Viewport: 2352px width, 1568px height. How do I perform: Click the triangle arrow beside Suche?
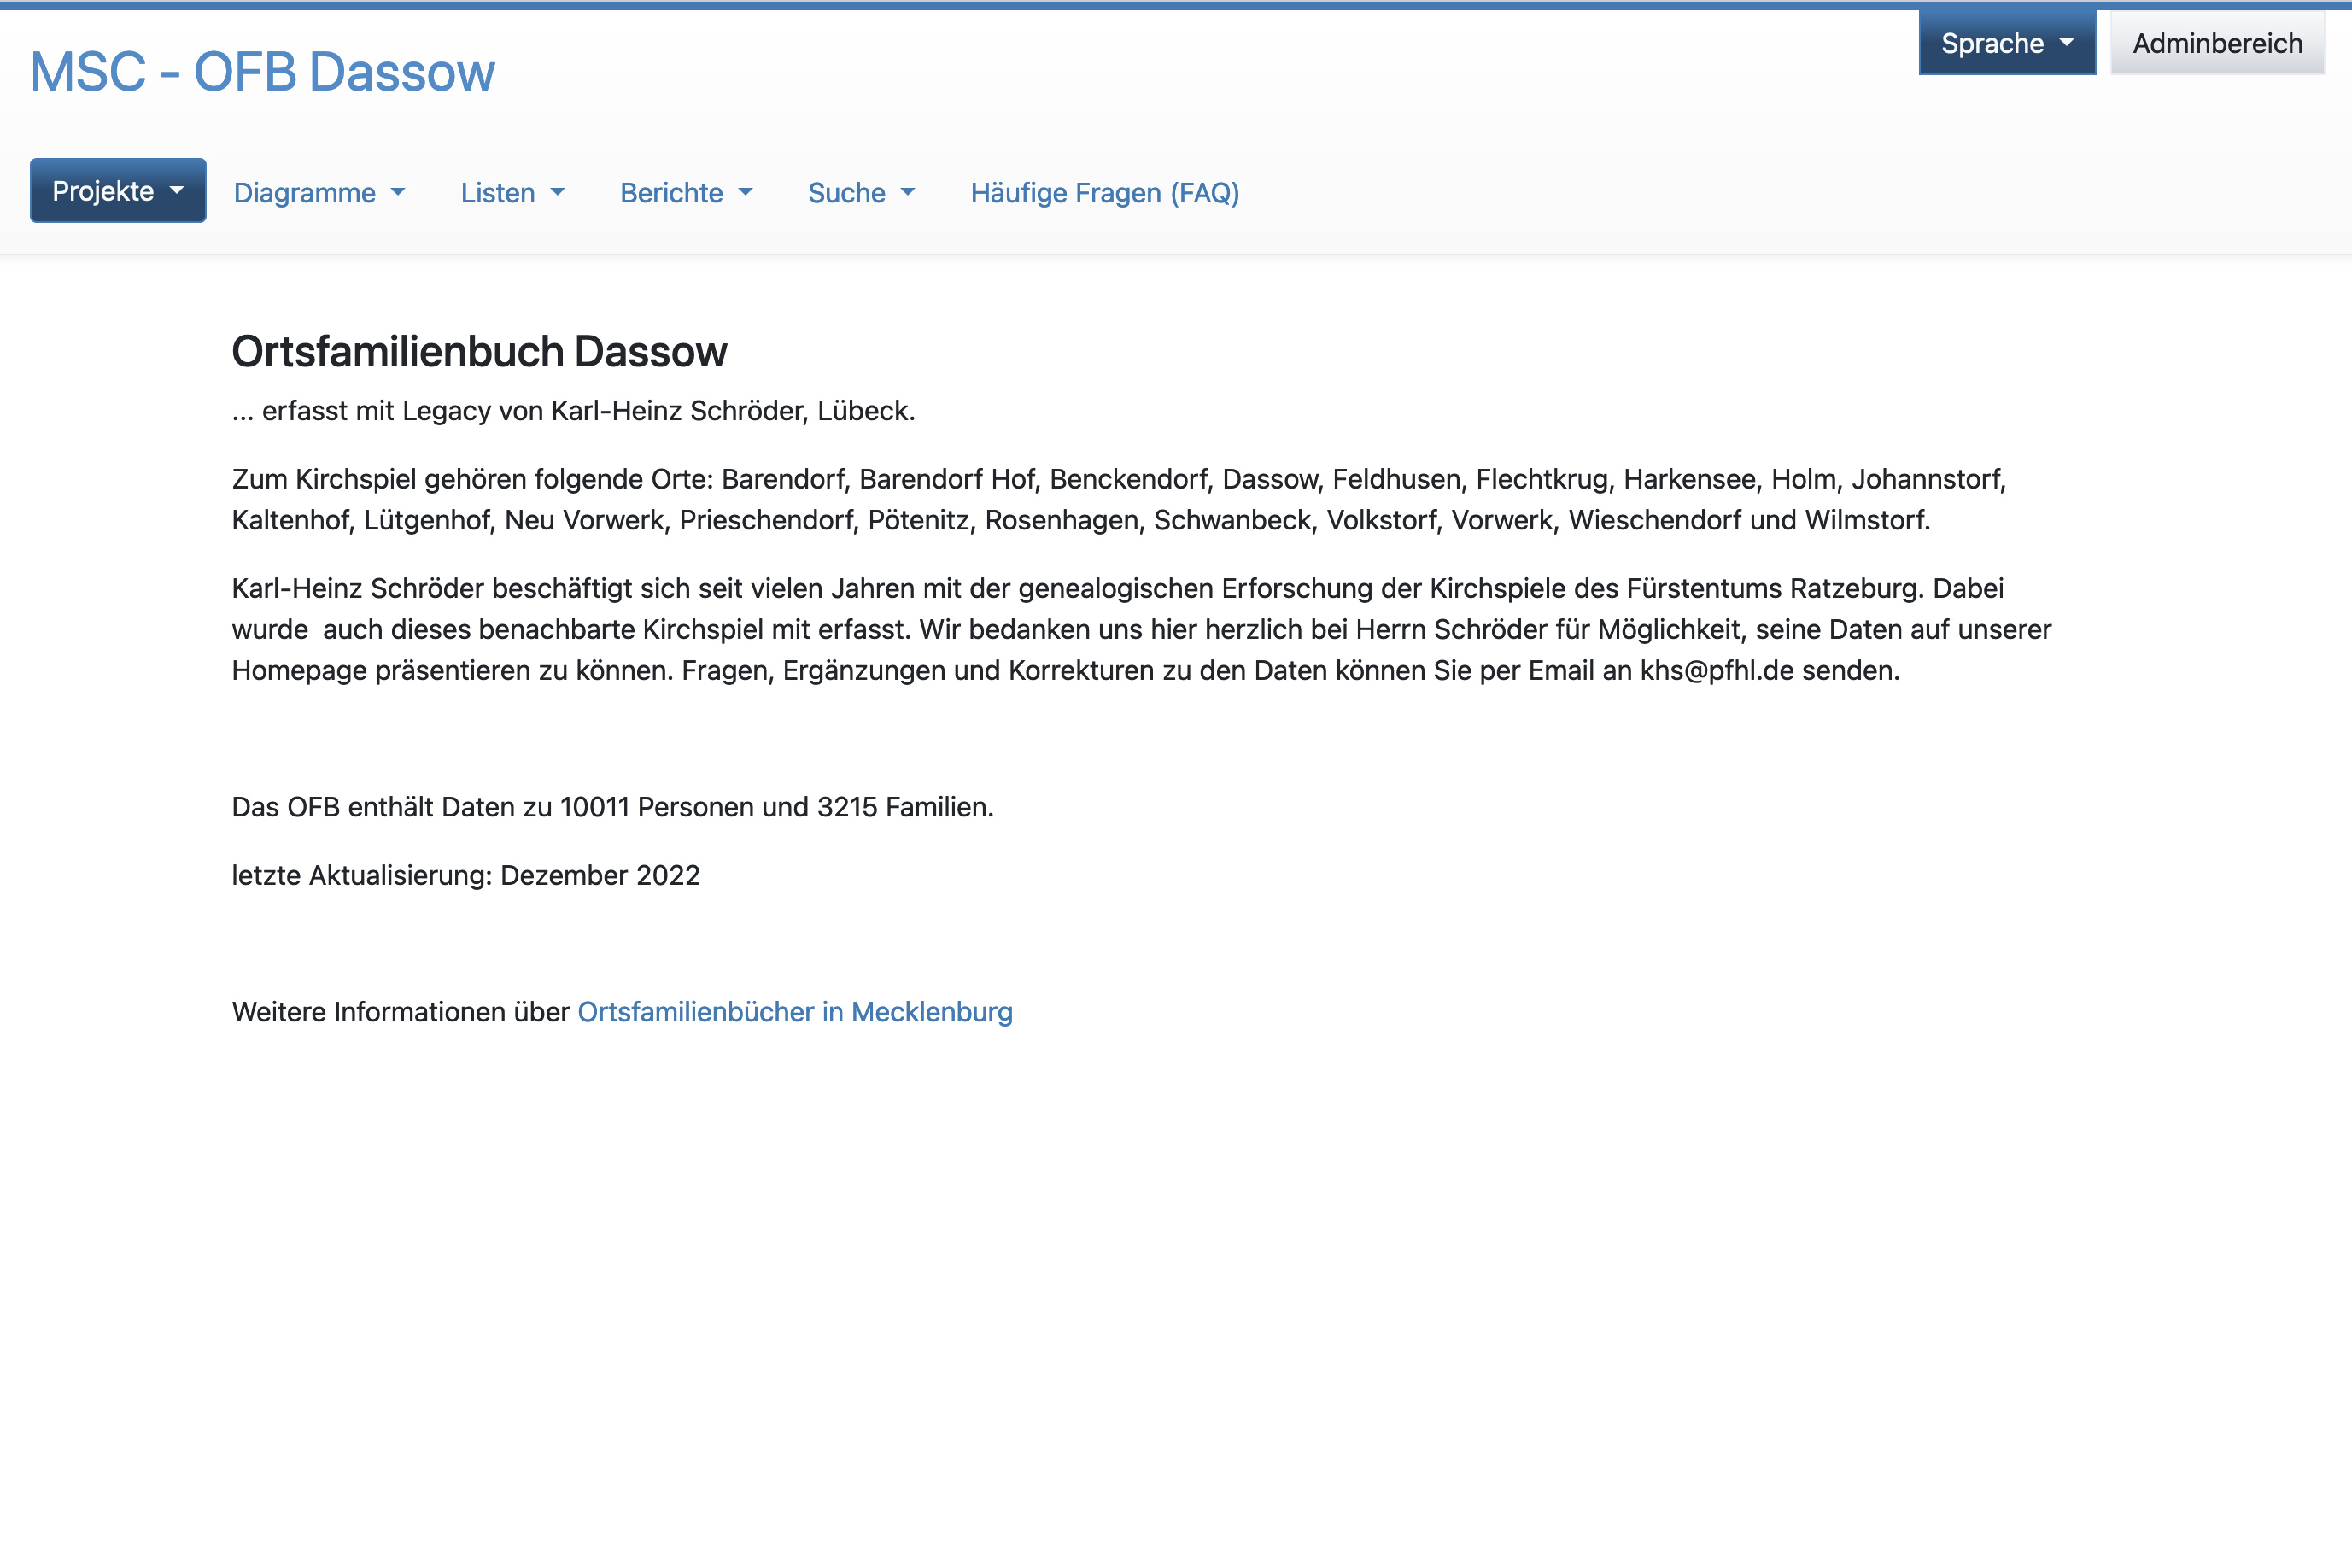(x=908, y=192)
